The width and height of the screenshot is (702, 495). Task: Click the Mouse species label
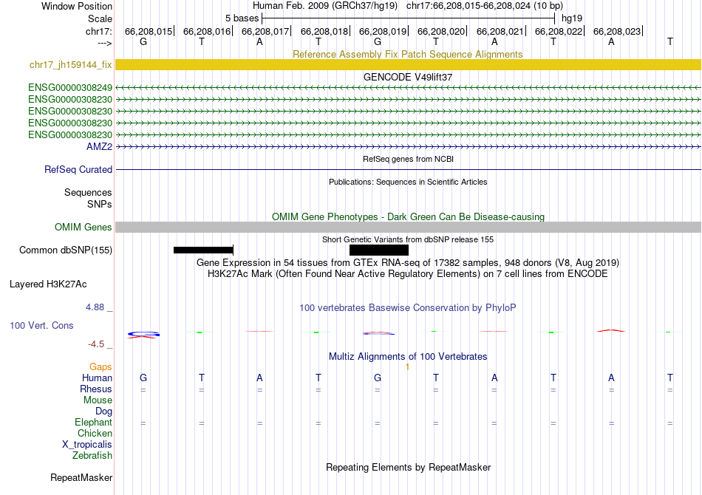click(x=98, y=400)
